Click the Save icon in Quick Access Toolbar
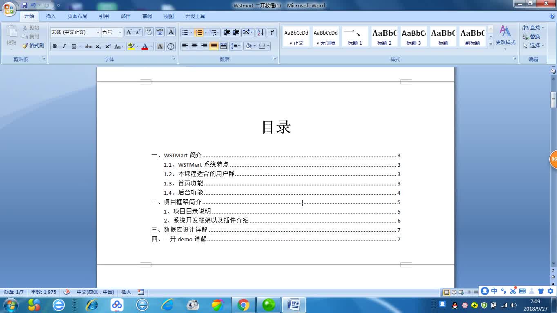The image size is (557, 313). click(x=25, y=5)
